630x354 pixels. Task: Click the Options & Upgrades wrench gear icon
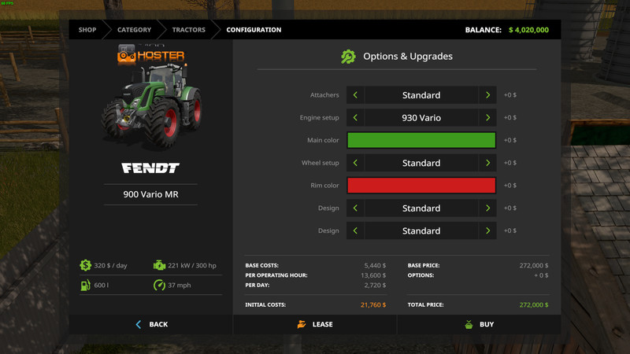coord(348,57)
